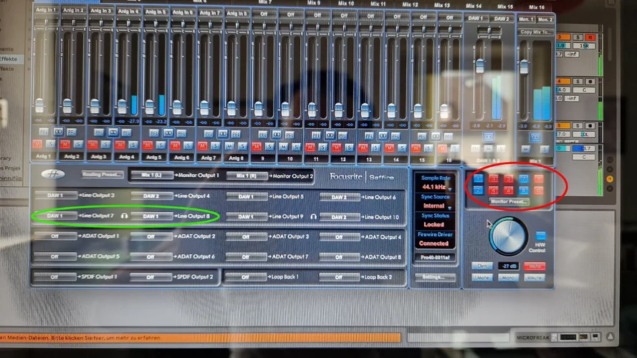
Task: Open the Sample Rate 44.1 kHz dropdown
Action: [x=434, y=186]
